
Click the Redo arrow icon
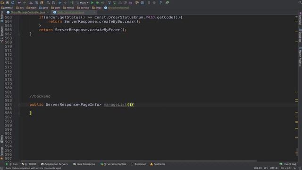[x=25, y=3]
